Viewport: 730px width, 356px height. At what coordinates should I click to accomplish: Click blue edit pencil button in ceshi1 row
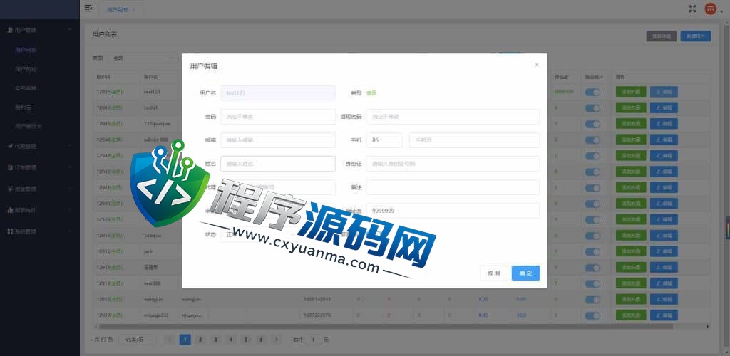pos(664,108)
